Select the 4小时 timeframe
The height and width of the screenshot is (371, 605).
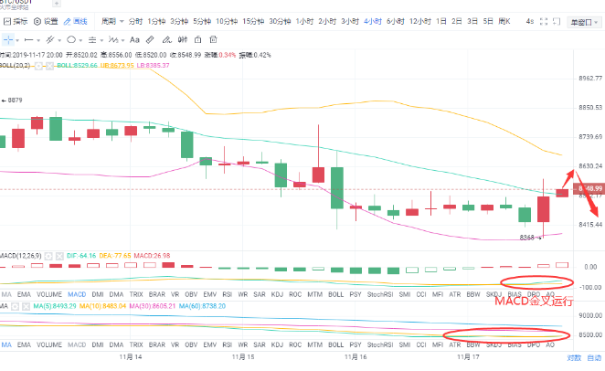(372, 22)
